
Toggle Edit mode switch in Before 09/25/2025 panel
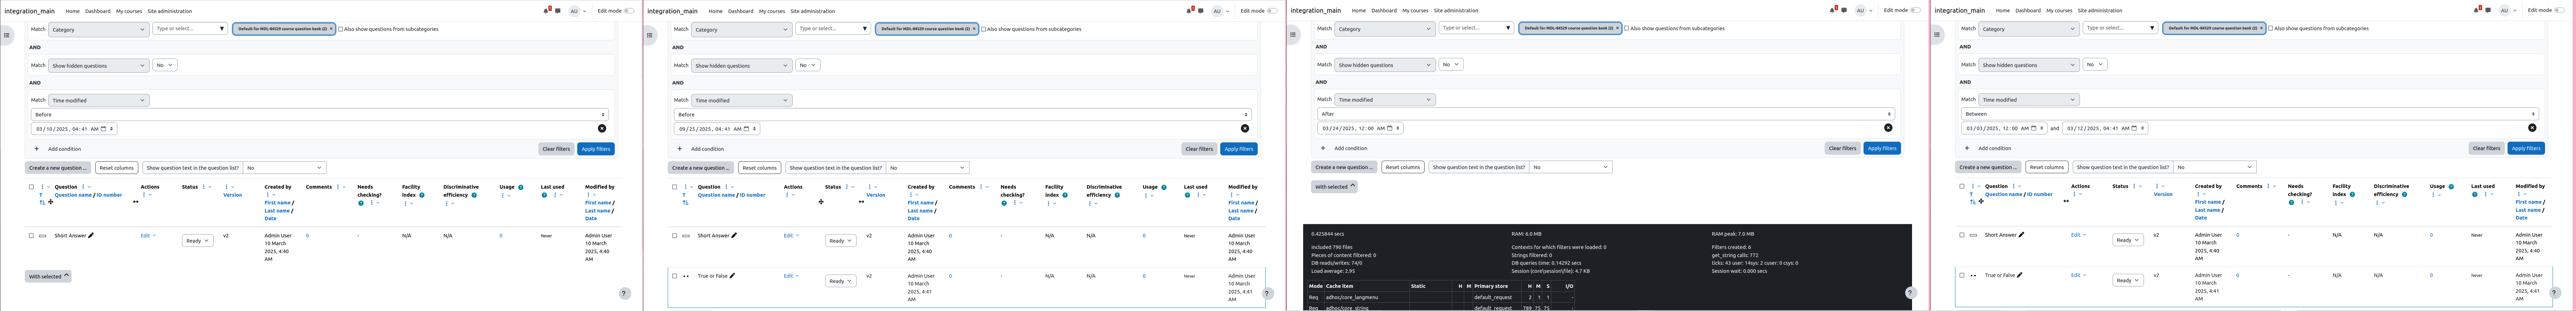click(1272, 11)
